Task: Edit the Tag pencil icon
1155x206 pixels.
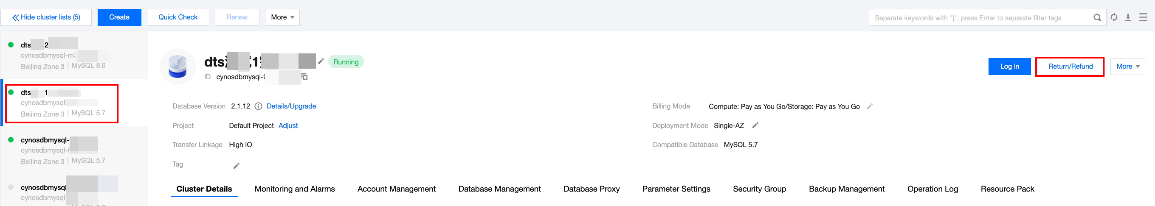Action: point(236,166)
